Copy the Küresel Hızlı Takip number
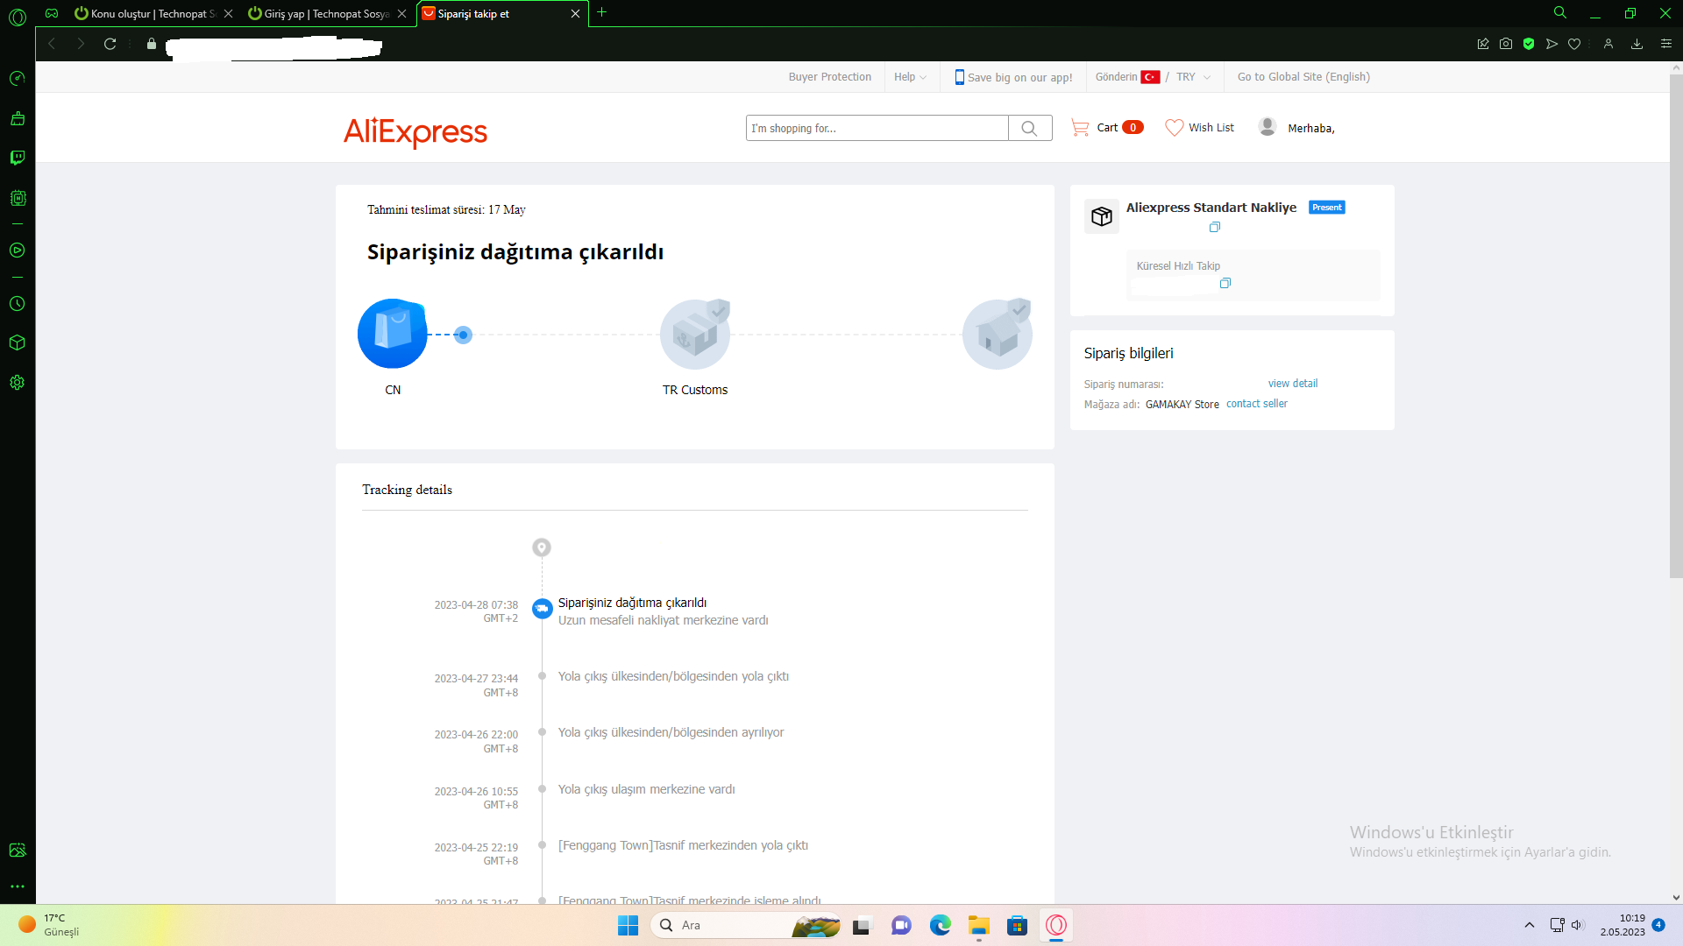Image resolution: width=1683 pixels, height=946 pixels. [1225, 284]
